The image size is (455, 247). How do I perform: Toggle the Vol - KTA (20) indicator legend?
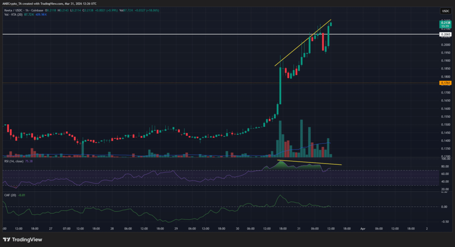[x=13, y=14]
